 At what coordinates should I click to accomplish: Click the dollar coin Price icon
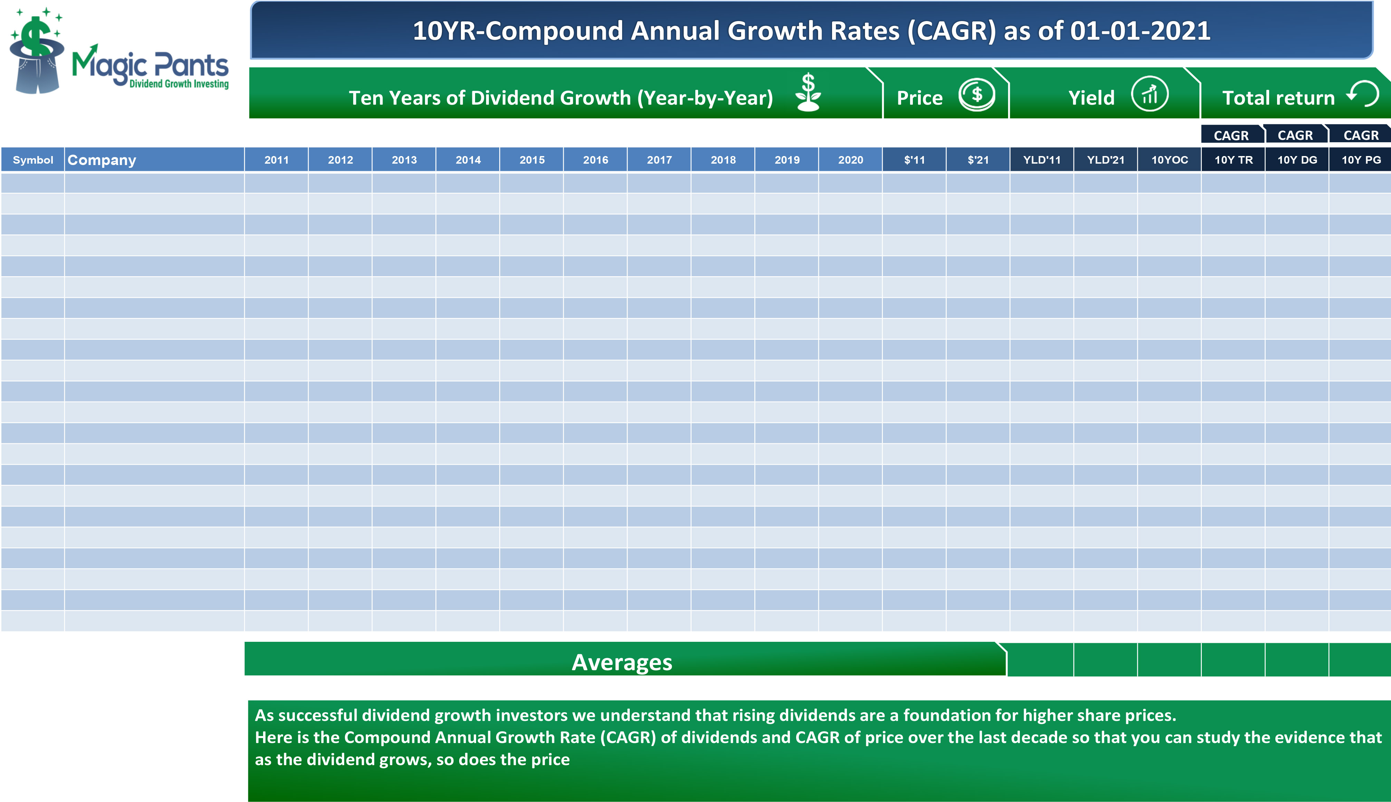tap(976, 95)
